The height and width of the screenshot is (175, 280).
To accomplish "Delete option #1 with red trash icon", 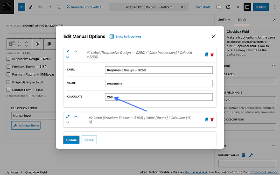I will (212, 54).
